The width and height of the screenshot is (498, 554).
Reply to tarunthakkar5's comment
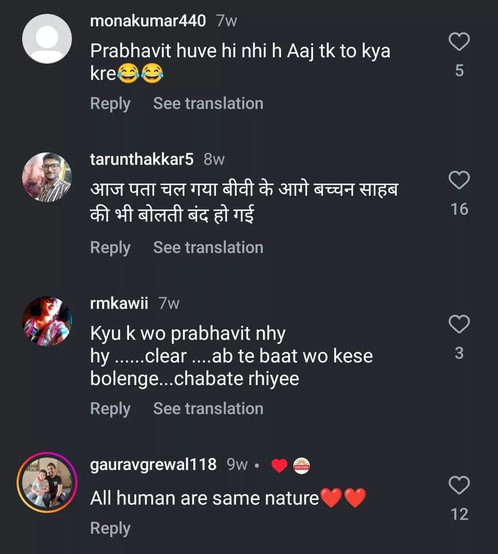tap(110, 247)
